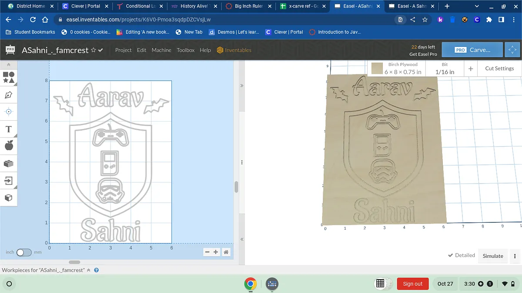Click the Birch Plywood material swatch
Viewport: 522px width, 293px height.
tap(377, 69)
